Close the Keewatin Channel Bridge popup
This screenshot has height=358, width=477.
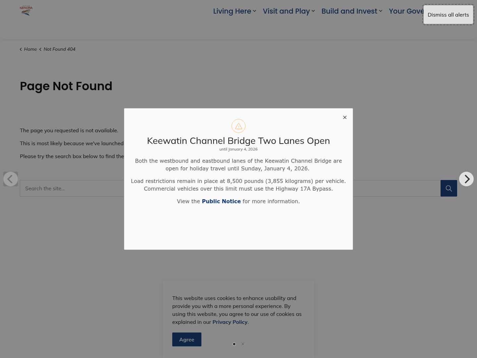(344, 117)
